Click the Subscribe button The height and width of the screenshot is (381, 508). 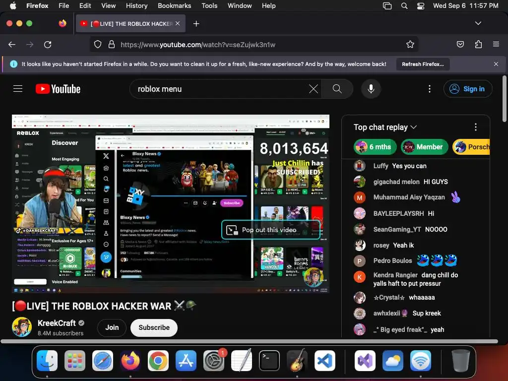click(x=154, y=327)
